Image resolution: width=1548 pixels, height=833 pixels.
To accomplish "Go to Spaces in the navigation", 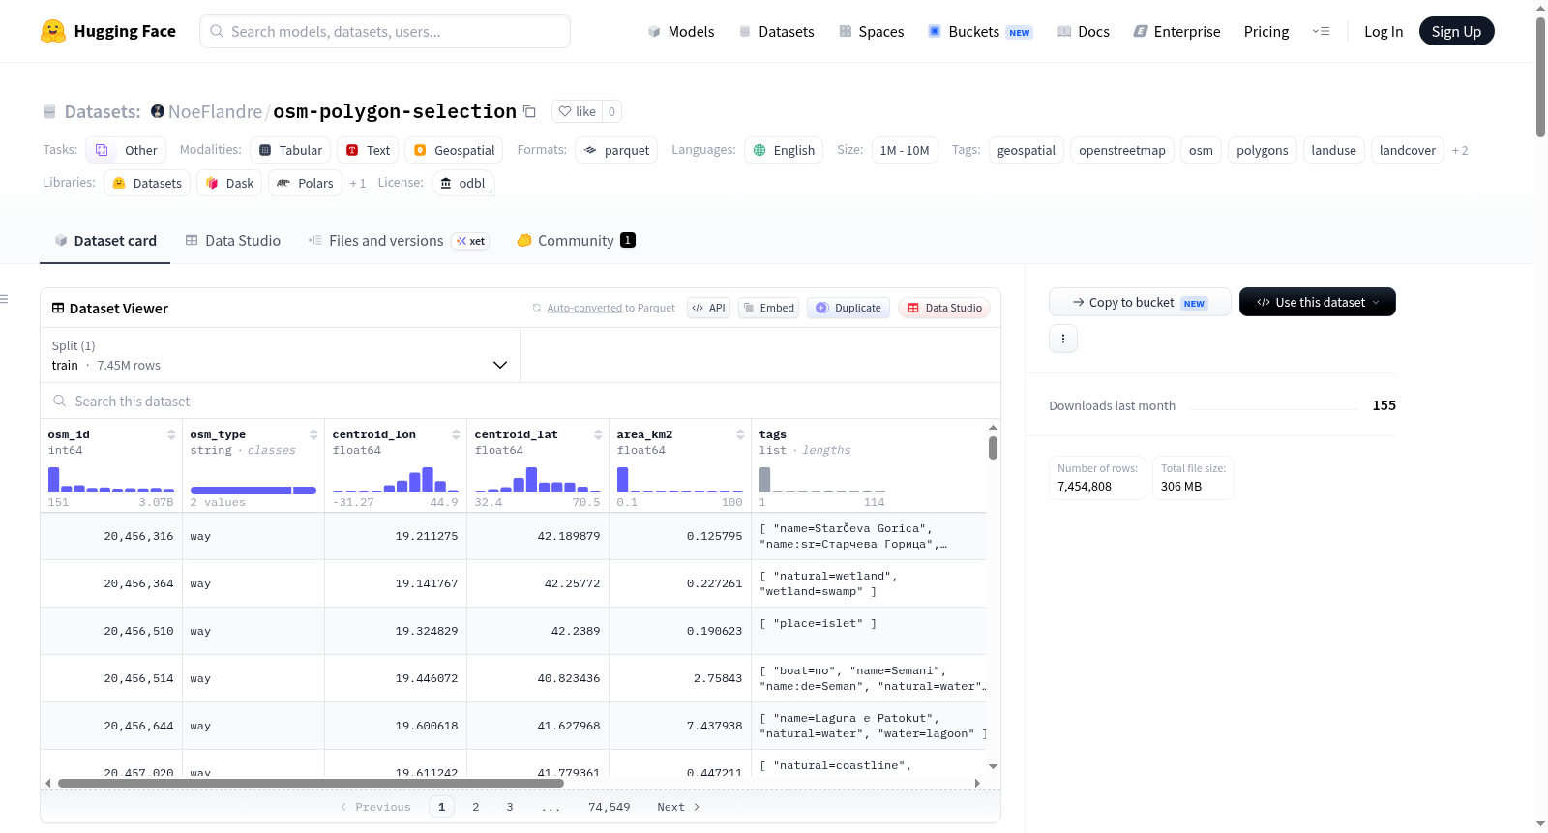I will pyautogui.click(x=871, y=31).
